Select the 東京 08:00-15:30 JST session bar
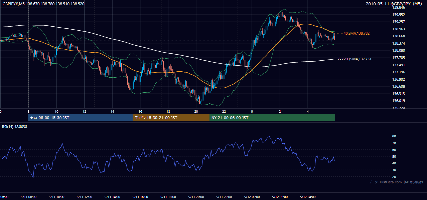The image size is (427, 200). point(80,118)
